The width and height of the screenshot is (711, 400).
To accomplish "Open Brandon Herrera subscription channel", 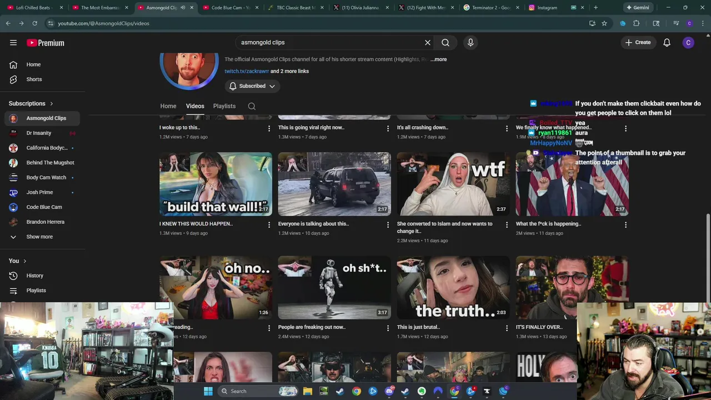I will [x=42, y=222].
